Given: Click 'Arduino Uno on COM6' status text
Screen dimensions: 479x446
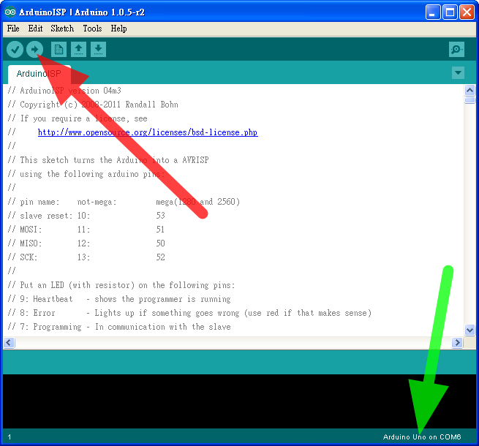Looking at the screenshot, I should tap(422, 436).
